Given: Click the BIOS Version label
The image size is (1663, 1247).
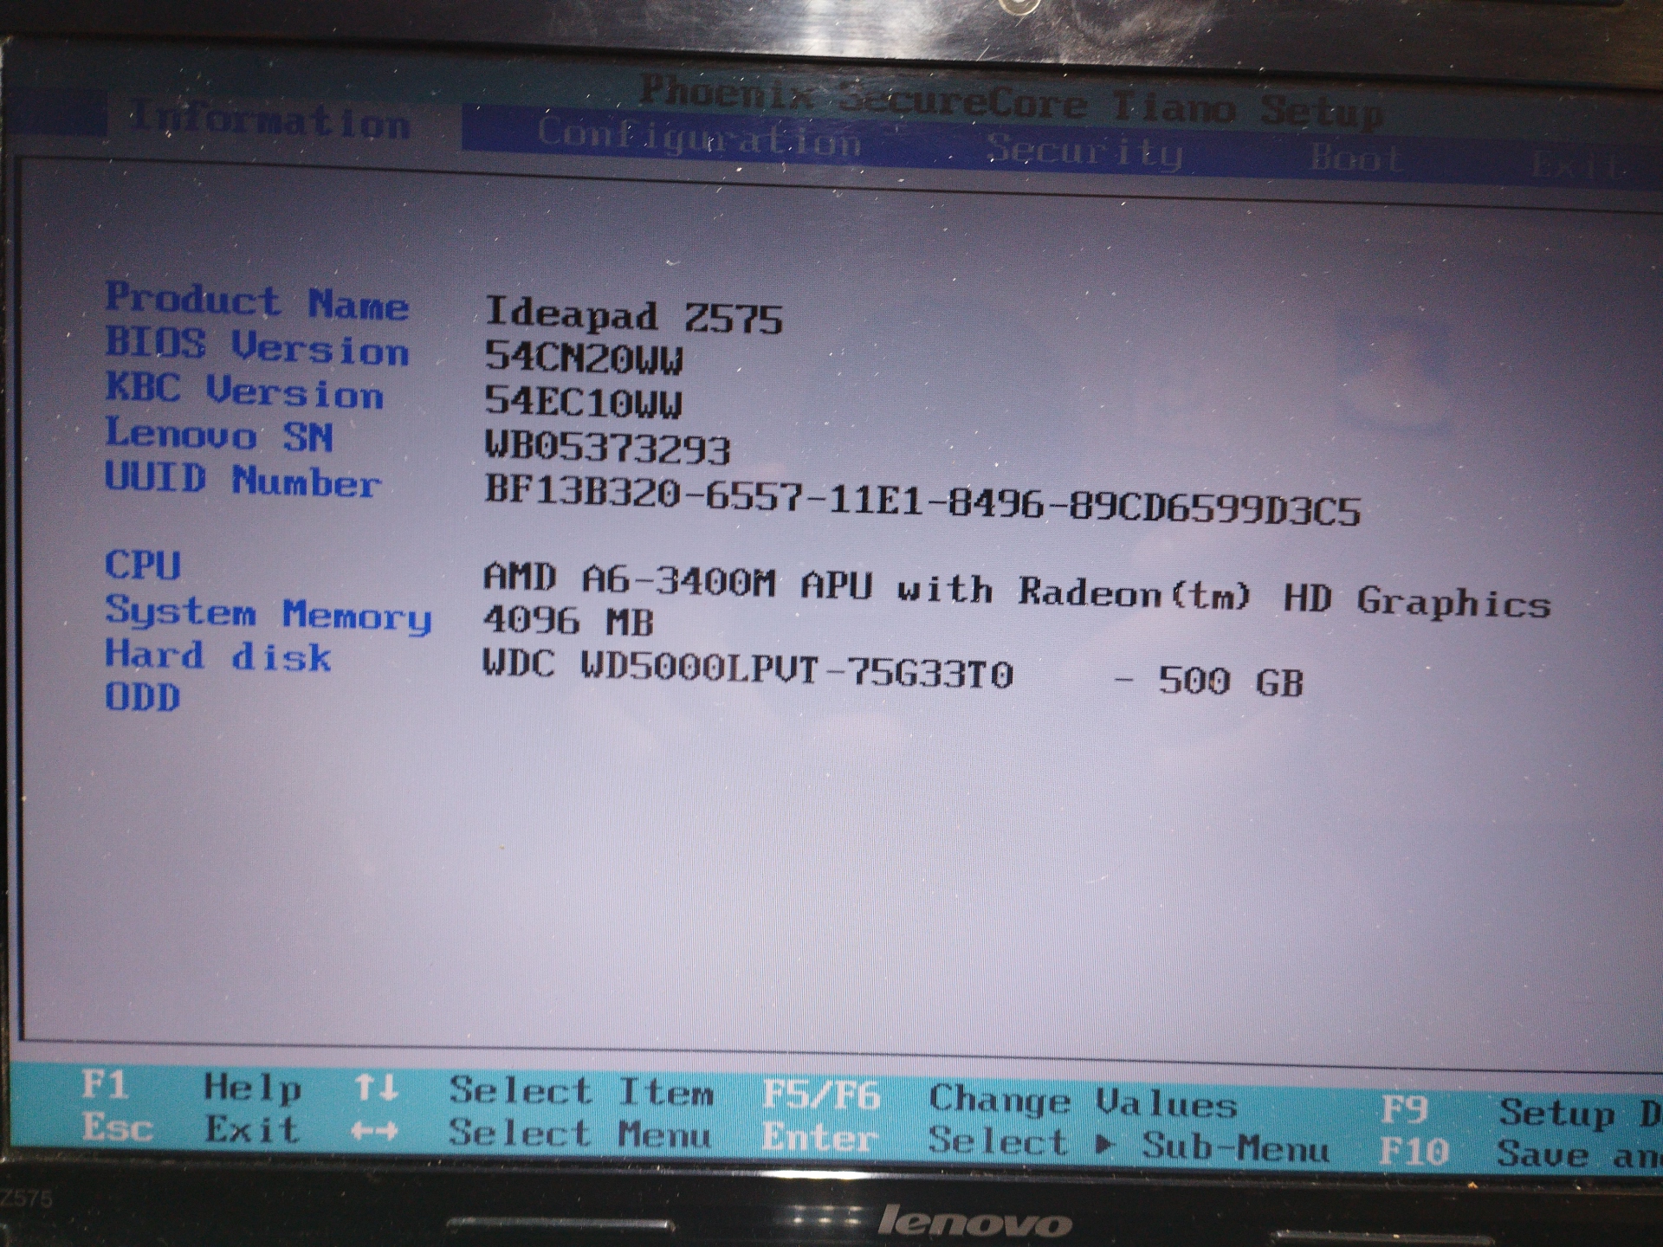Looking at the screenshot, I should [256, 346].
